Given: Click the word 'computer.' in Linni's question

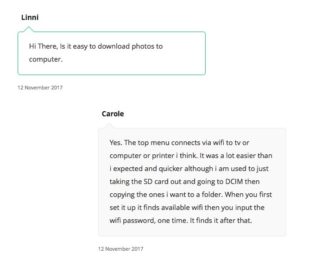Looking at the screenshot, I should (46, 59).
